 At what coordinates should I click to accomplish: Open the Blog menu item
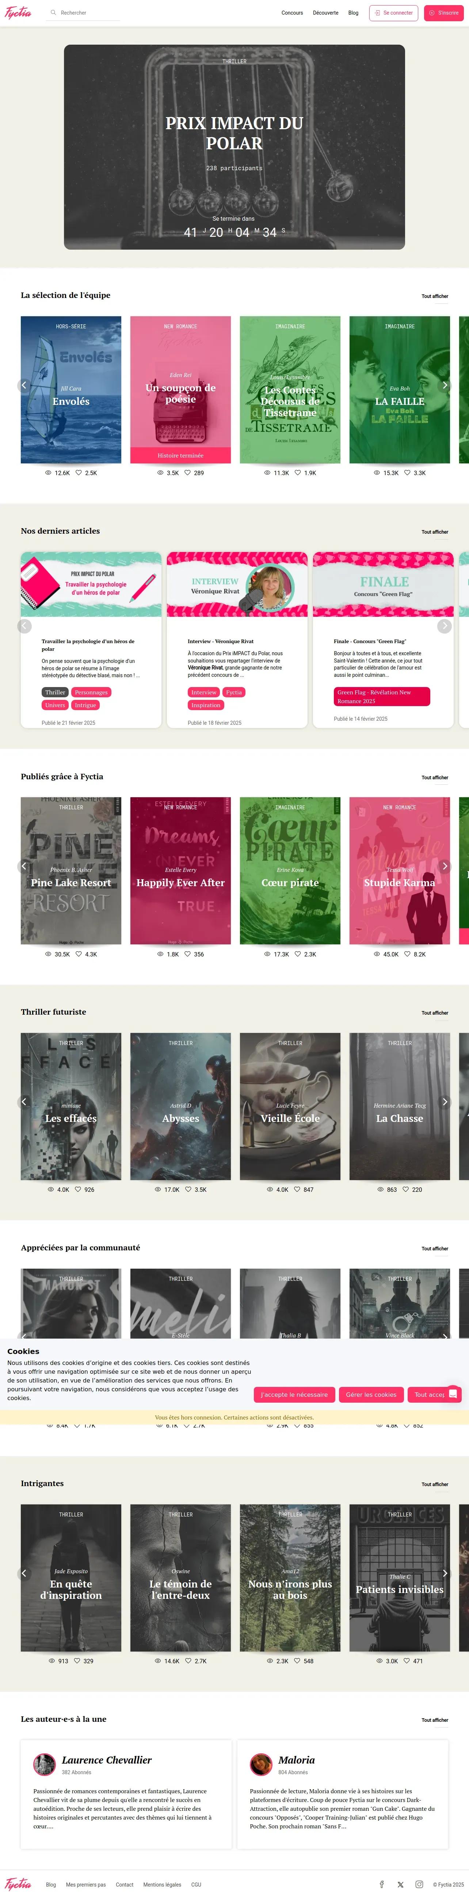coord(354,12)
